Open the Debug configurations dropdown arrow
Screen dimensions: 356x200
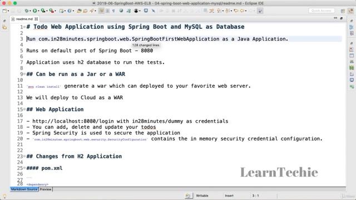point(31,11)
